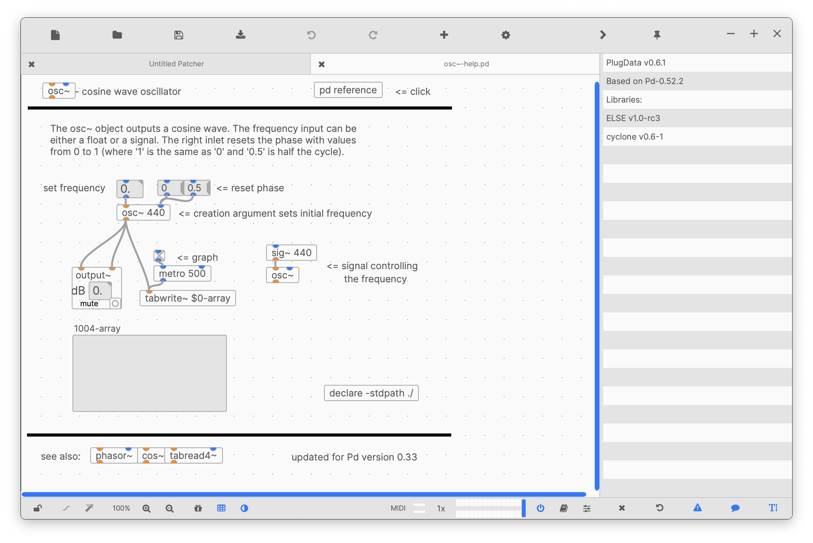
Task: Select the osc~-help.pd tab
Action: [x=466, y=64]
